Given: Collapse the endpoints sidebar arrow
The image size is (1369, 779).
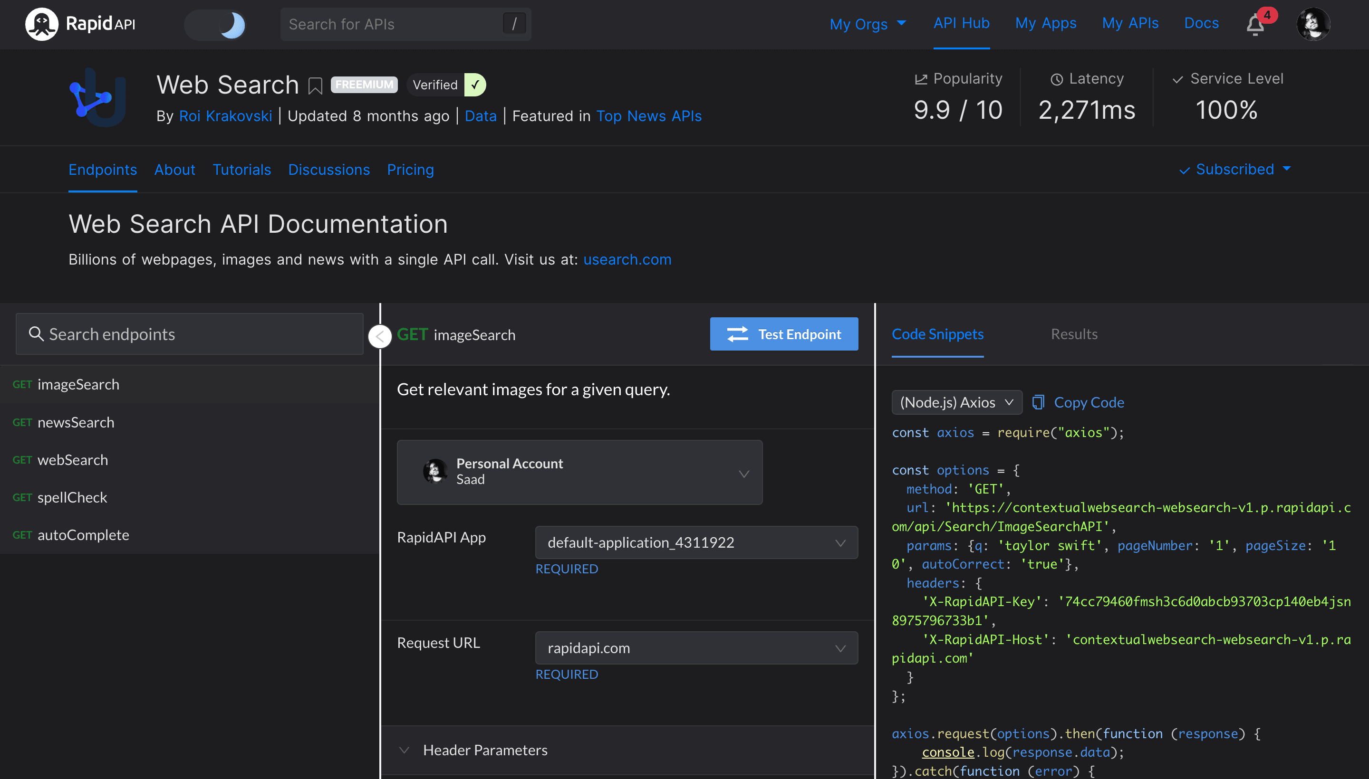Looking at the screenshot, I should point(380,336).
